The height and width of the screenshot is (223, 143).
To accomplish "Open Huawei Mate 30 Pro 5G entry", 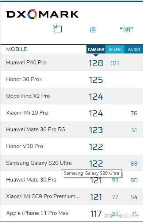I will [x=35, y=130].
